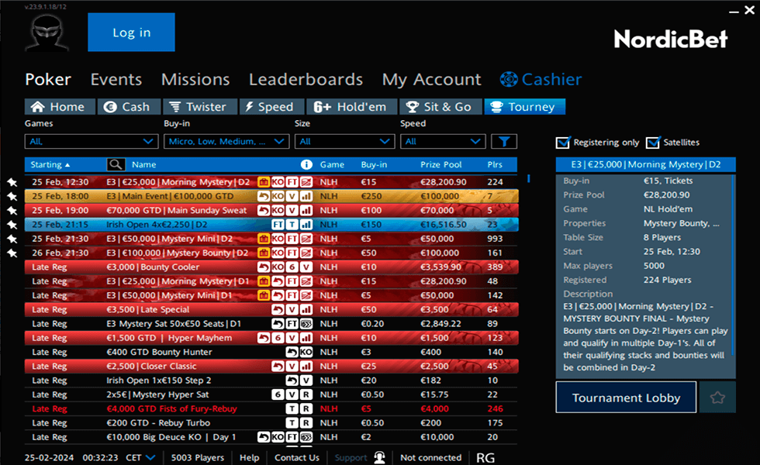Open the My Account menu
The width and height of the screenshot is (760, 465).
[431, 79]
